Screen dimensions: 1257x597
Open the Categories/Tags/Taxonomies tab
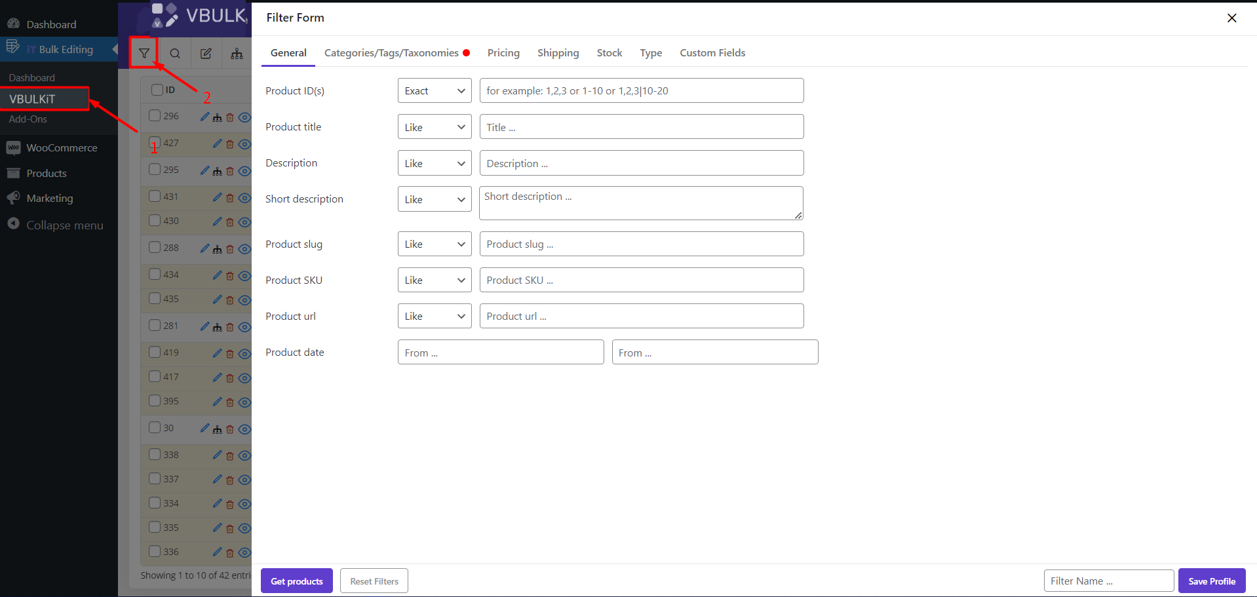391,52
